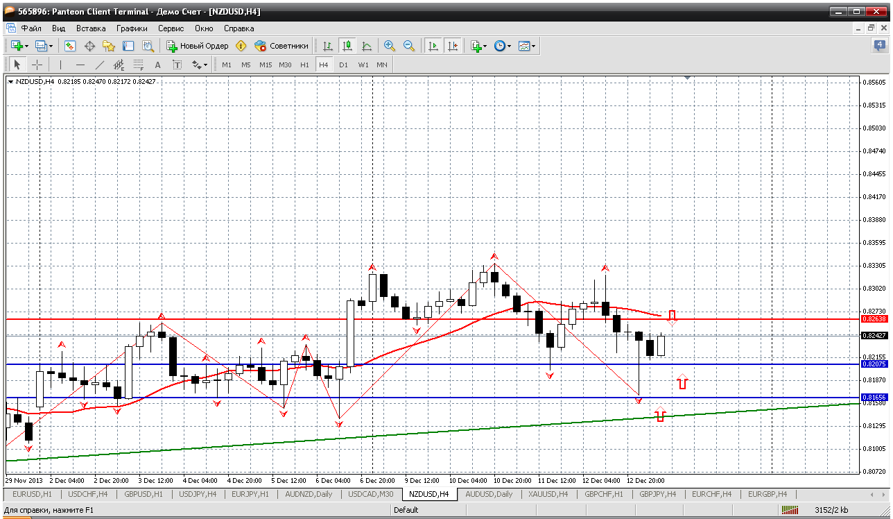Switch to the GBPUSD,H1 chart tab
This screenshot has height=519, width=893.
tap(144, 494)
